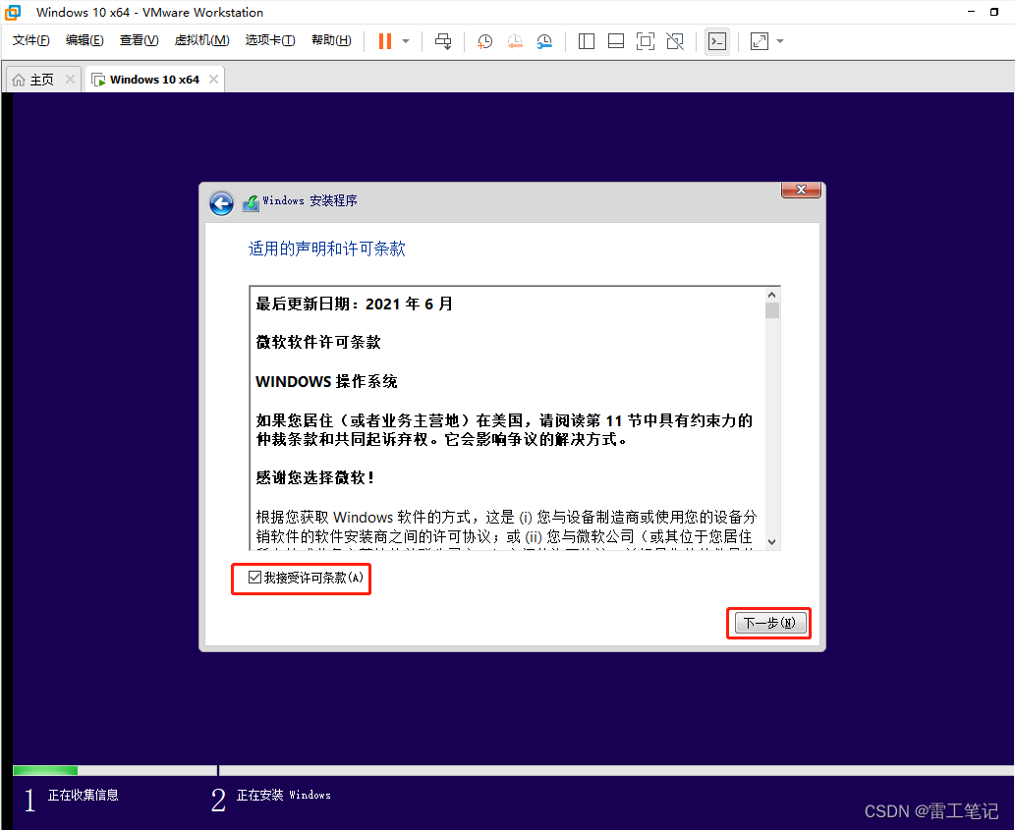Screen dimensions: 1015x830
Task: Close the 主页 tab
Action: point(70,79)
